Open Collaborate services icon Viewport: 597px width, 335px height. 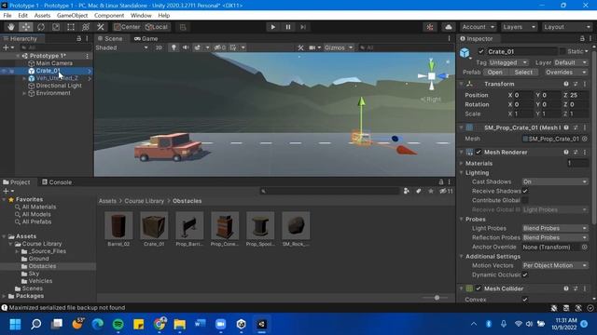pos(430,27)
